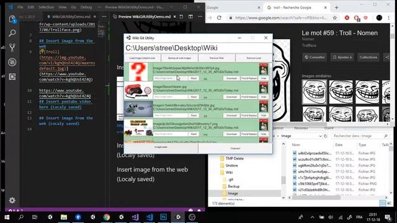Open the Chrome three-dots menu
Screen dimensions: 397x223
tap(389, 18)
